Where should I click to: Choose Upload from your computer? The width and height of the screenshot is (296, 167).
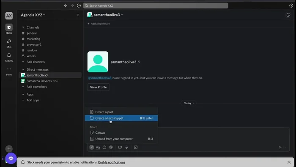click(121, 139)
